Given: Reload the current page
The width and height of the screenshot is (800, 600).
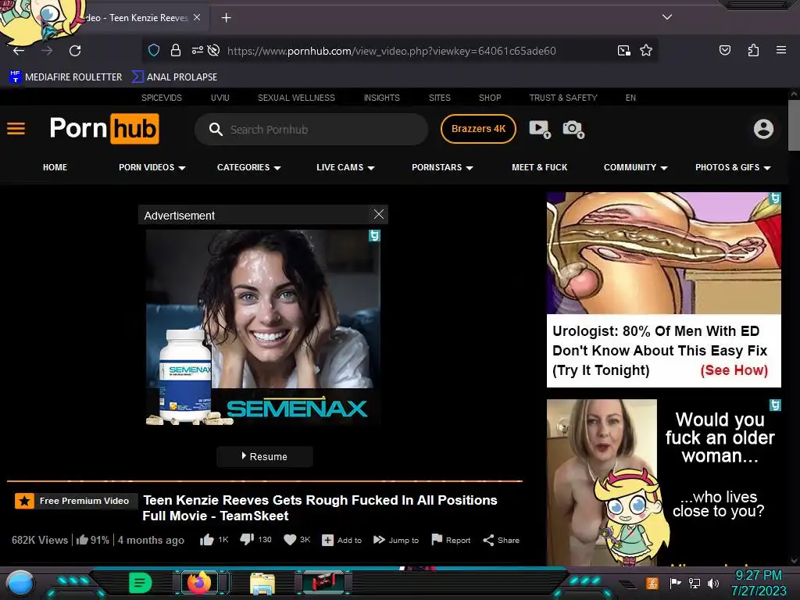Looking at the screenshot, I should pos(75,51).
